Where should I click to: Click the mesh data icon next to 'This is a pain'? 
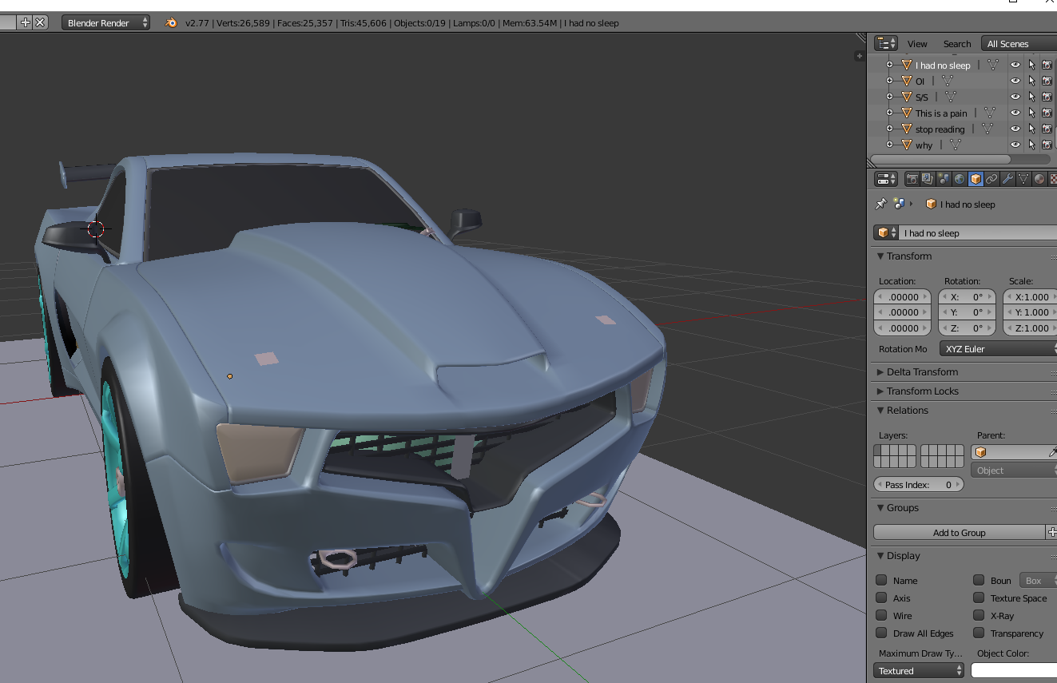[990, 113]
